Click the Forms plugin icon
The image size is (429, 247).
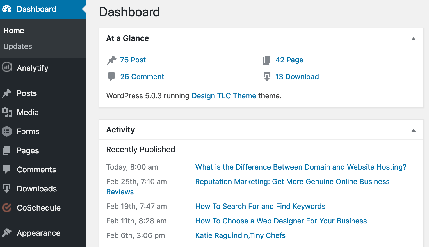7,131
